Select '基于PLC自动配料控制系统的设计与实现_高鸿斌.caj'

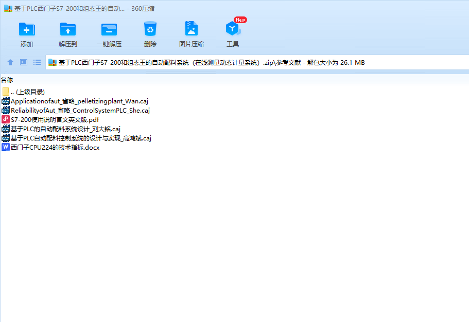pos(81,138)
